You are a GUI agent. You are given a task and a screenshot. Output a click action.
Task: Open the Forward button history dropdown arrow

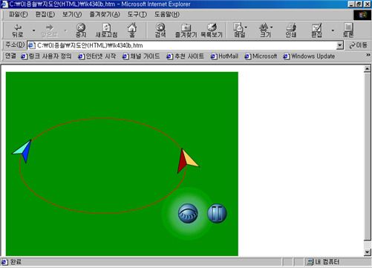[x=65, y=30]
